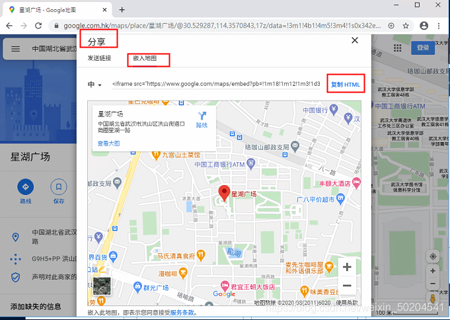The width and height of the screenshot is (450, 320).
Task: Bookmark the page with the star icon
Action: click(x=406, y=26)
